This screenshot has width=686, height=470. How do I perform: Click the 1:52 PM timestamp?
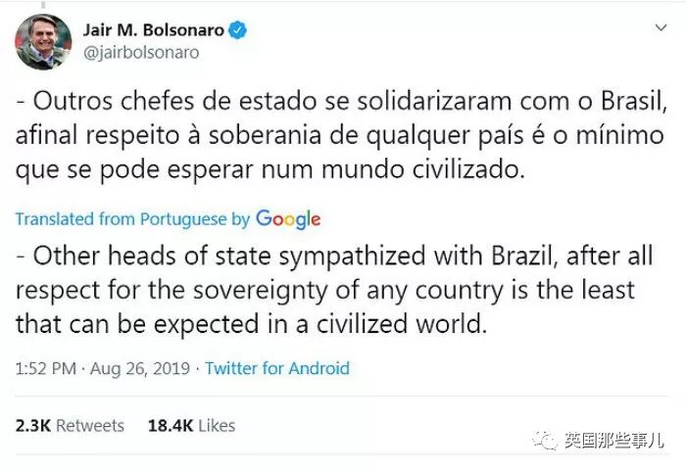(x=45, y=368)
